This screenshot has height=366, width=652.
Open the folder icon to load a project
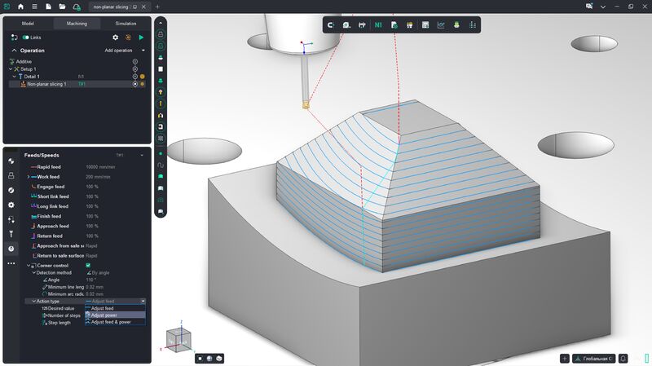(62, 6)
